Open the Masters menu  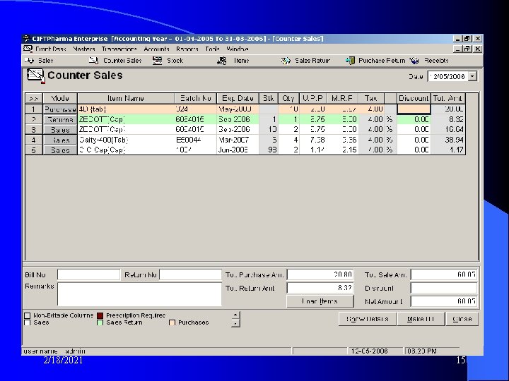83,49
